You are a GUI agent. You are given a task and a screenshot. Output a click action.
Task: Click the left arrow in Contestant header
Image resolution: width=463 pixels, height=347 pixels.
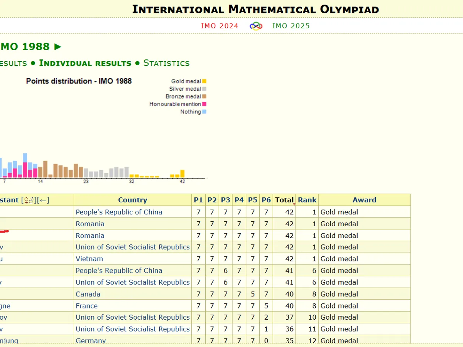pyautogui.click(x=44, y=200)
